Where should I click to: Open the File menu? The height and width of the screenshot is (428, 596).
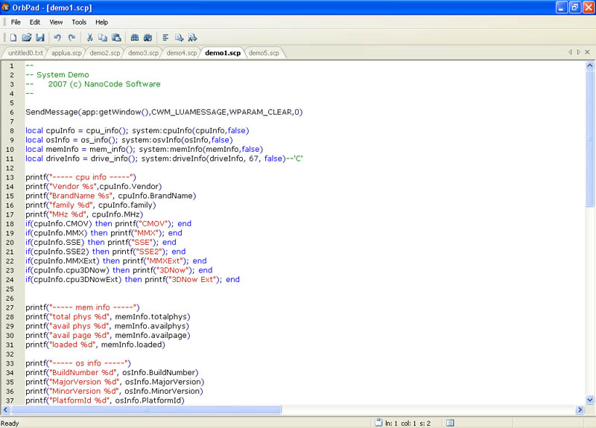[16, 22]
